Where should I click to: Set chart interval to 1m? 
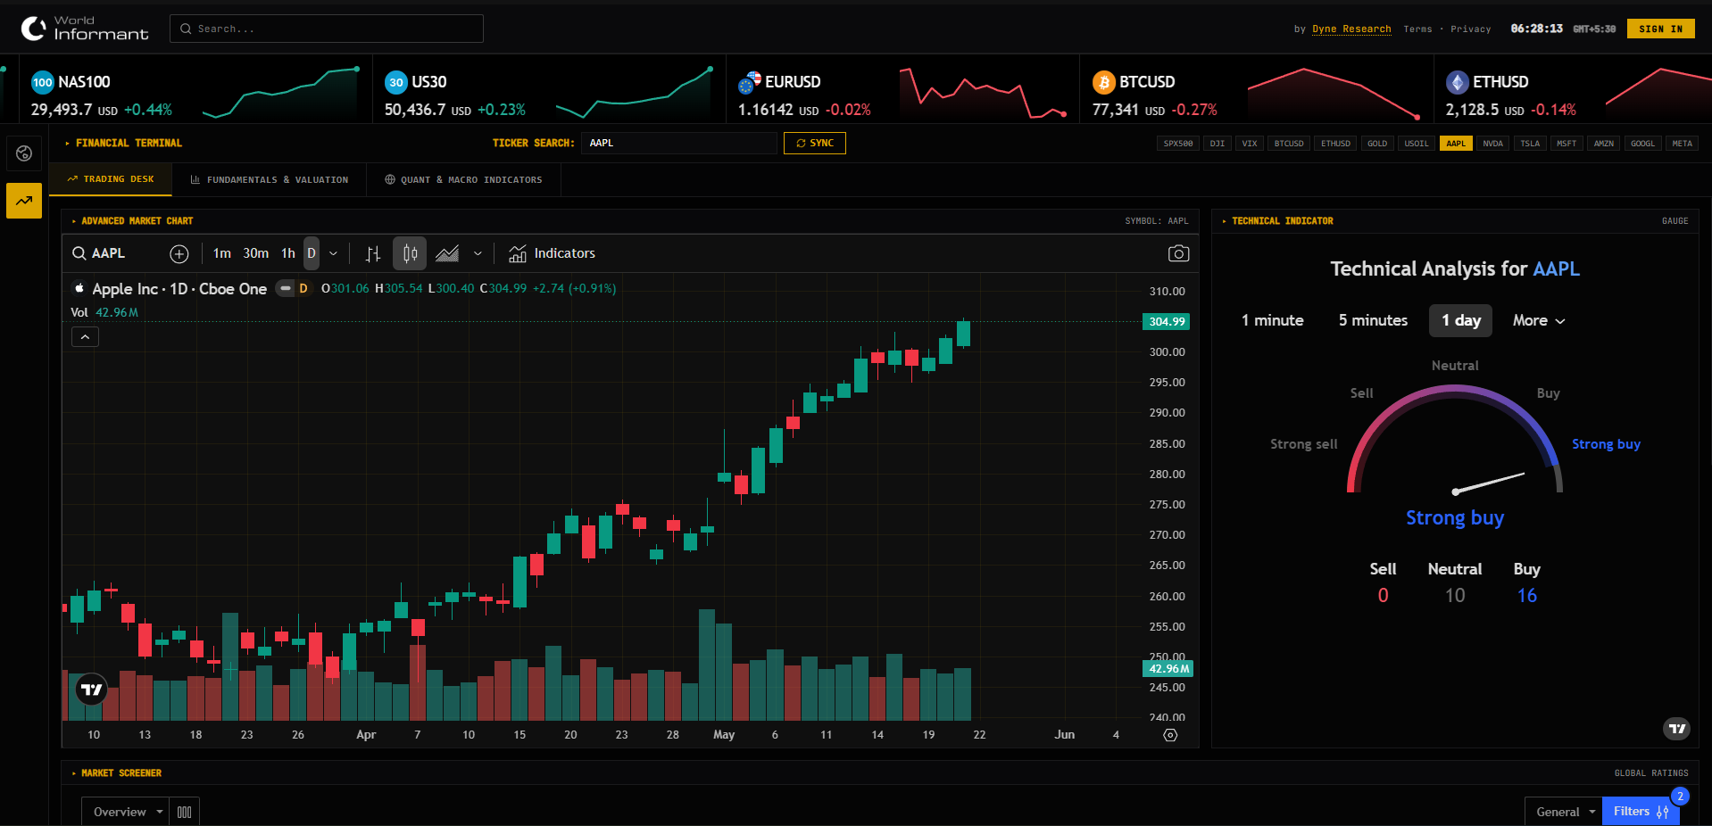pyautogui.click(x=222, y=254)
